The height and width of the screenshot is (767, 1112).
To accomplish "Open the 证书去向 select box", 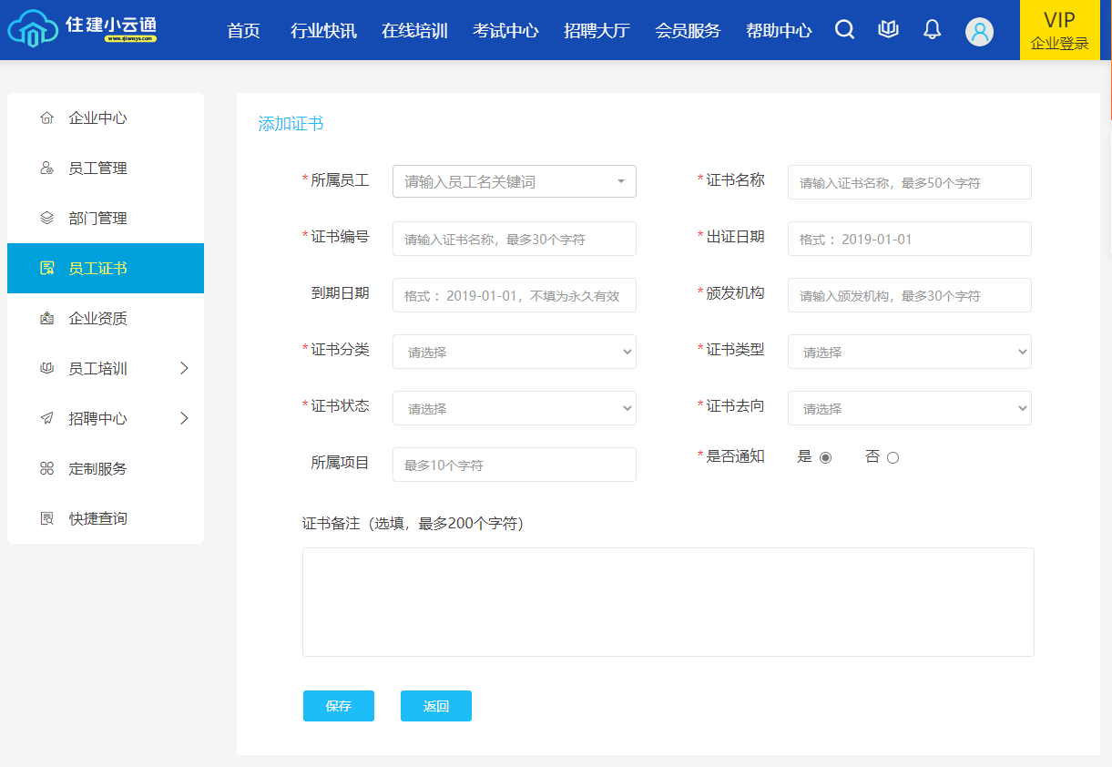I will click(x=909, y=408).
